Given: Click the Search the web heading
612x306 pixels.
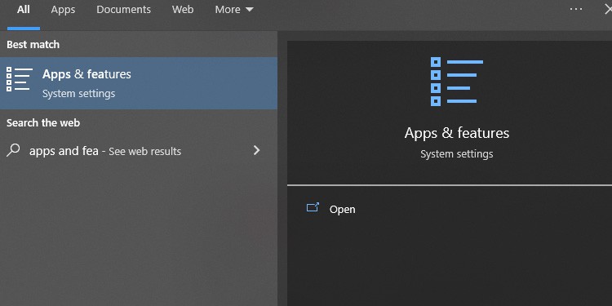Looking at the screenshot, I should (x=43, y=123).
